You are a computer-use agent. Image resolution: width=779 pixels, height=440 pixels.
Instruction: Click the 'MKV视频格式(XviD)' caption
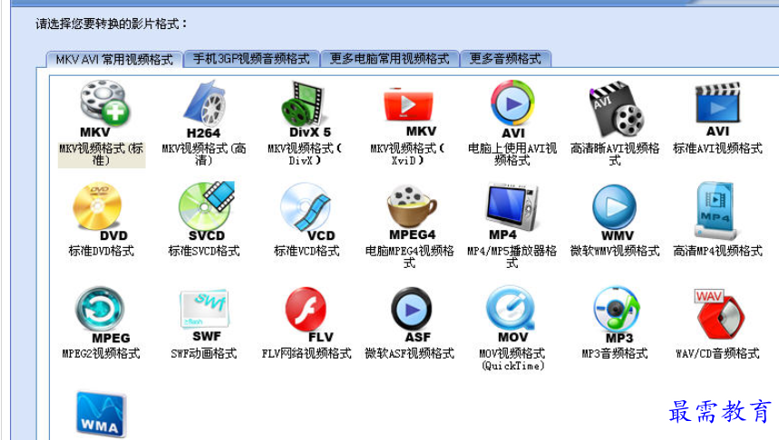(407, 154)
